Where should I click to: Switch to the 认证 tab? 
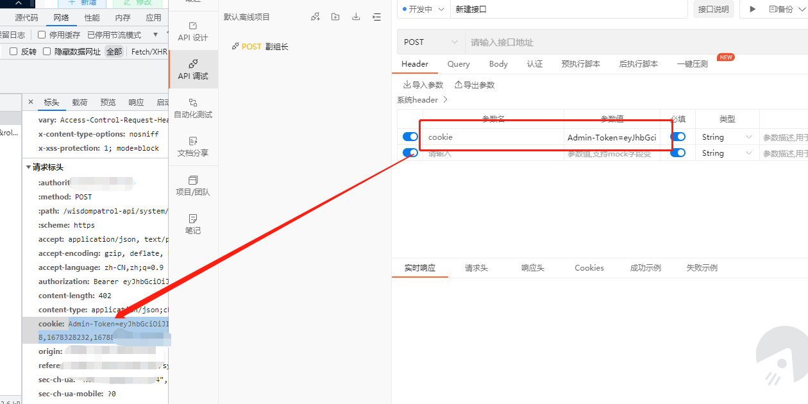[x=535, y=64]
